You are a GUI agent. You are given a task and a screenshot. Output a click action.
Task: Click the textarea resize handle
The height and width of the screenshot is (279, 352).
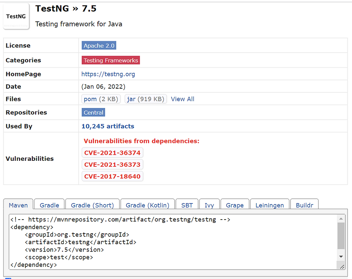click(x=342, y=267)
